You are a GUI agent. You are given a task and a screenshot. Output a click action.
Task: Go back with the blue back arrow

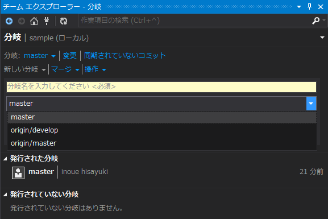pos(9,21)
